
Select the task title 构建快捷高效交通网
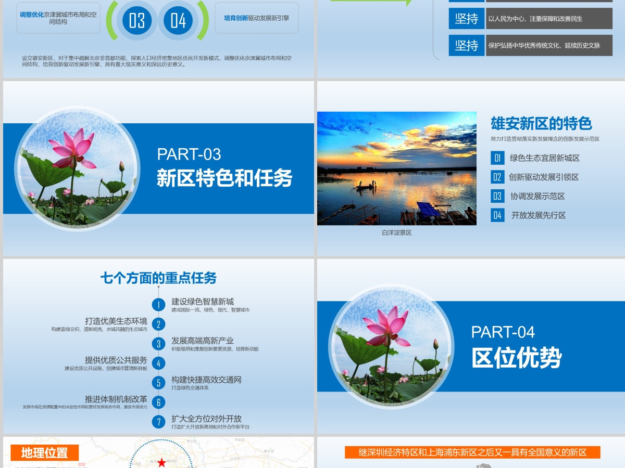click(x=206, y=380)
